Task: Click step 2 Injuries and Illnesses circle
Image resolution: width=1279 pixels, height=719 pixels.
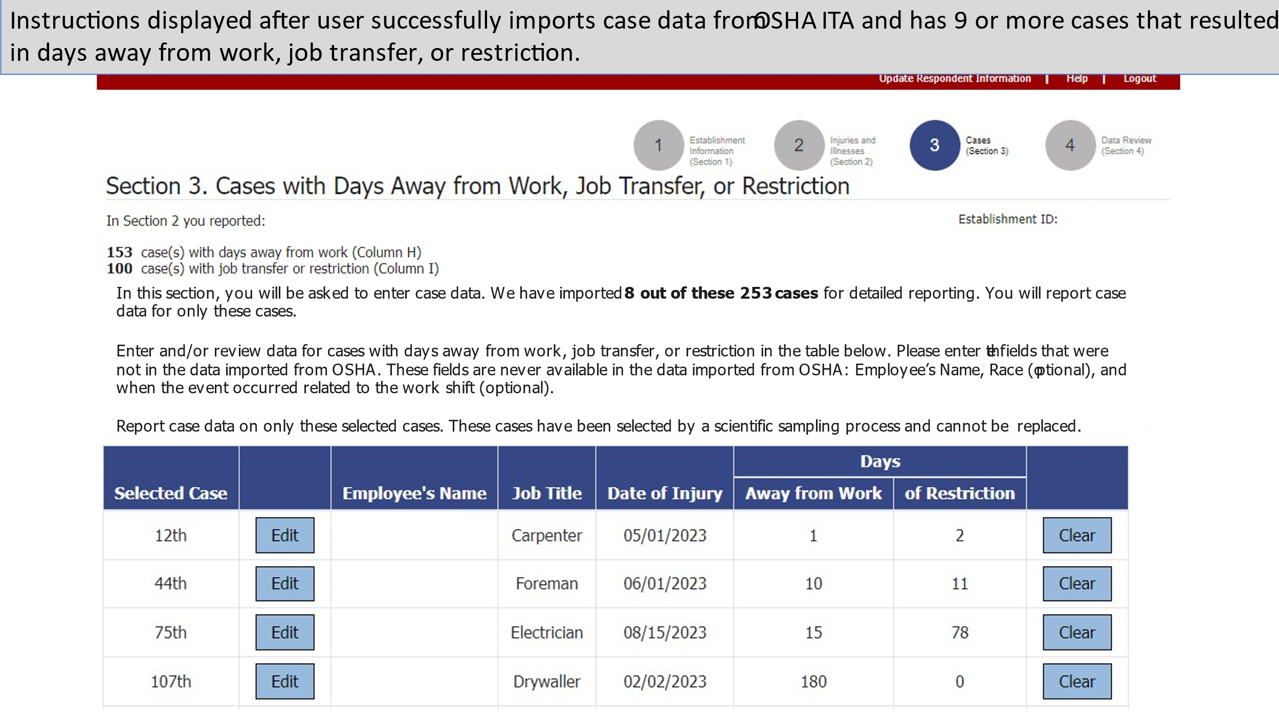Action: point(799,145)
